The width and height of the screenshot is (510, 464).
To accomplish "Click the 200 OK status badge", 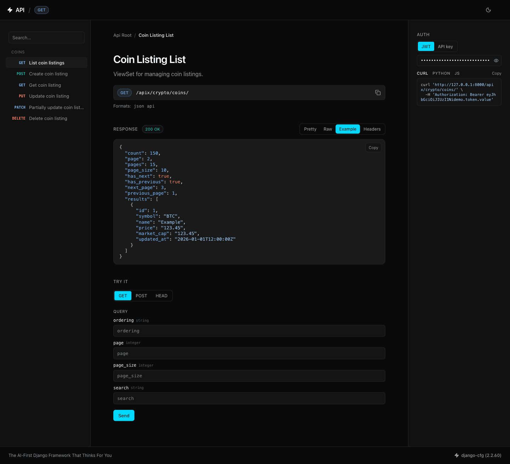I will 153,129.
